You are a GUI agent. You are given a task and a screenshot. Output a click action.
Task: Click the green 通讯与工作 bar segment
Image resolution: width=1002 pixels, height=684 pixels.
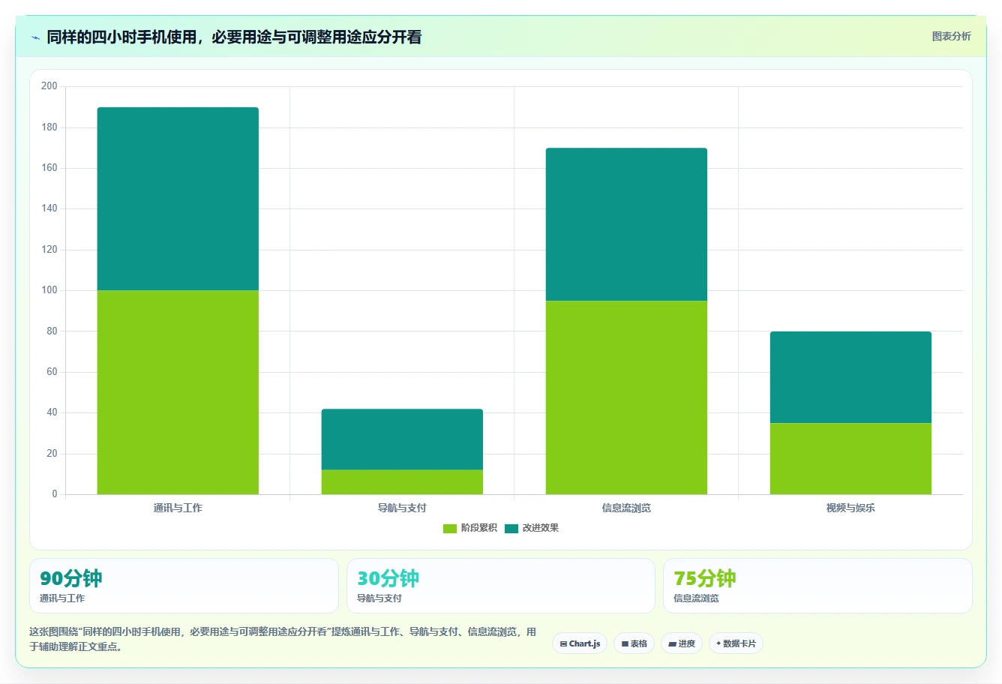178,392
